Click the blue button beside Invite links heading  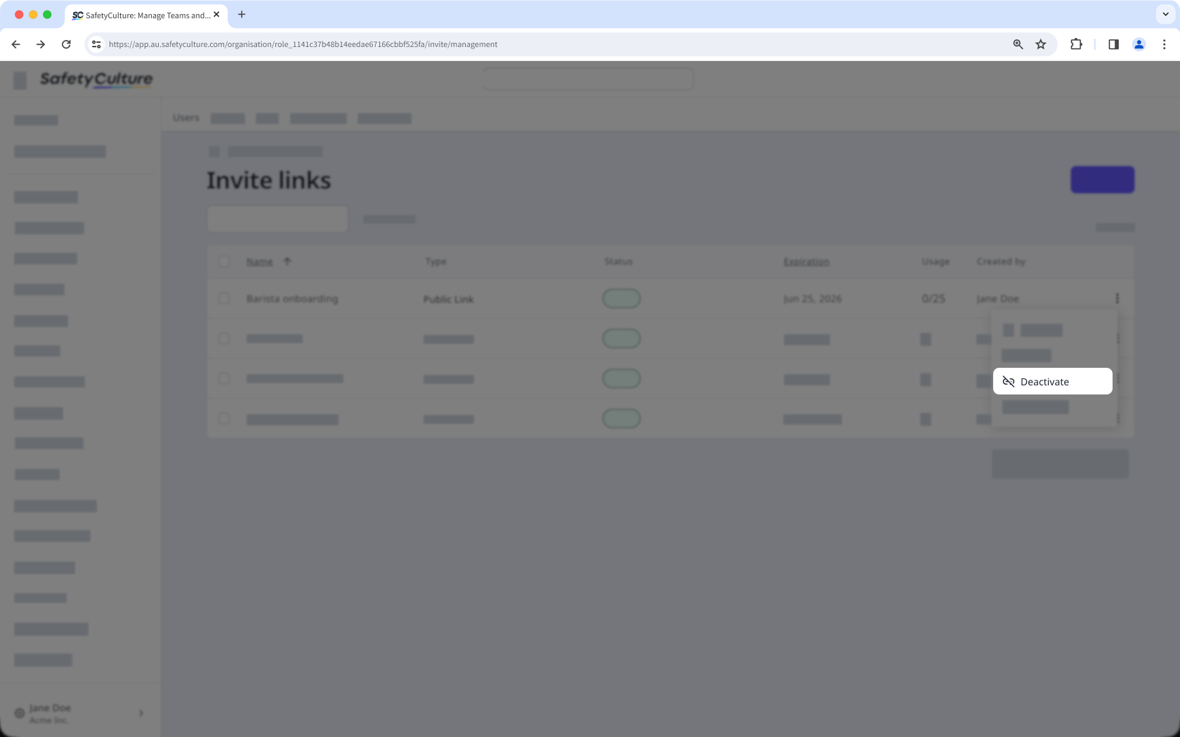[1102, 180]
